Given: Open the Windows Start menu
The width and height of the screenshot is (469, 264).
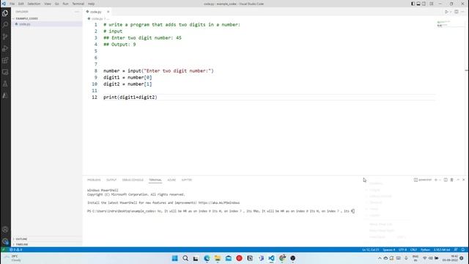Looking at the screenshot, I should point(174,258).
